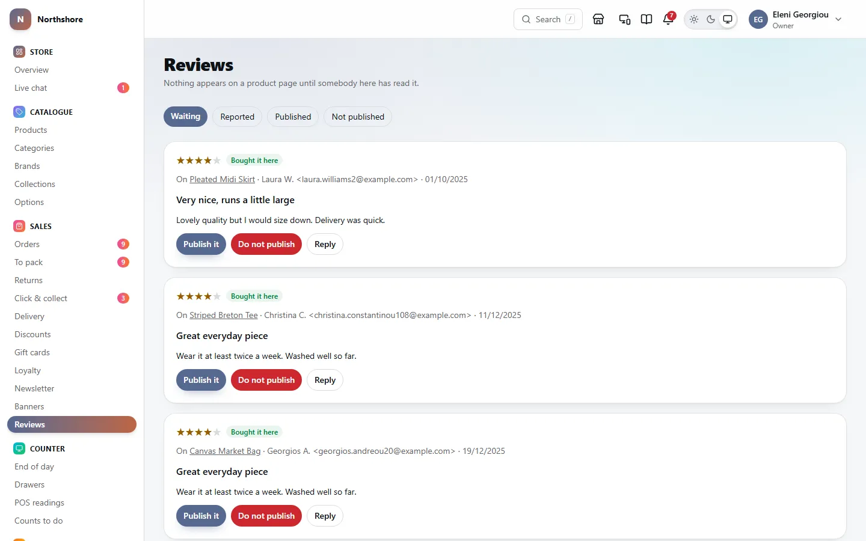Screen dimensions: 866x541
Task: Expand the Eleni Georgiou account menu chevron
Action: point(838,19)
